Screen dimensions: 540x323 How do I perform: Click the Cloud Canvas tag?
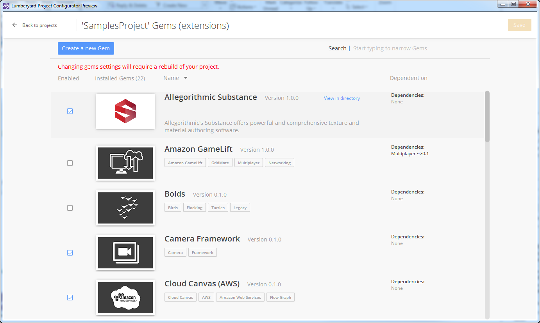tap(181, 297)
